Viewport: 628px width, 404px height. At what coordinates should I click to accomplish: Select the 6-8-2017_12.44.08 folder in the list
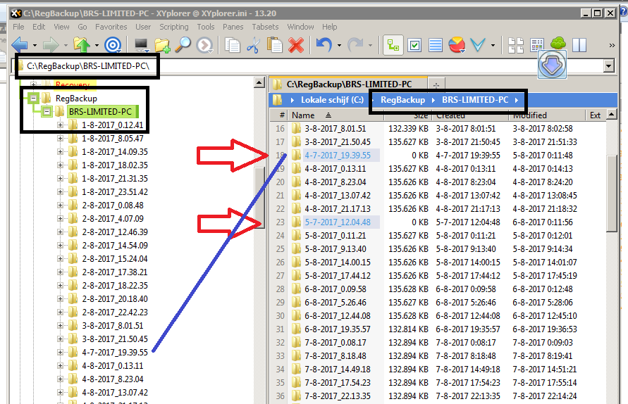[x=337, y=316]
